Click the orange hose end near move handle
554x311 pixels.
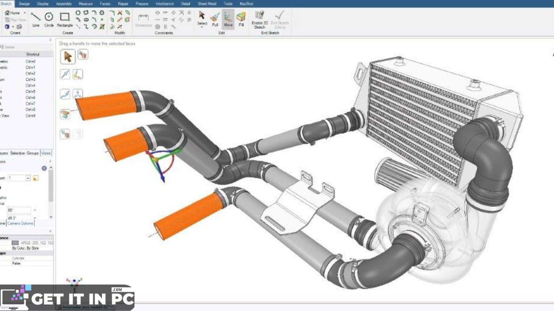(127, 145)
